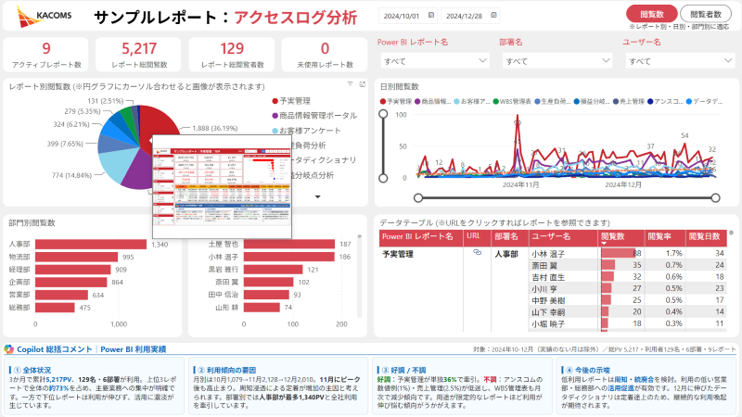742x417 pixels.
Task: Click the sort arrow under the 閲覧数 header
Action: 604,243
